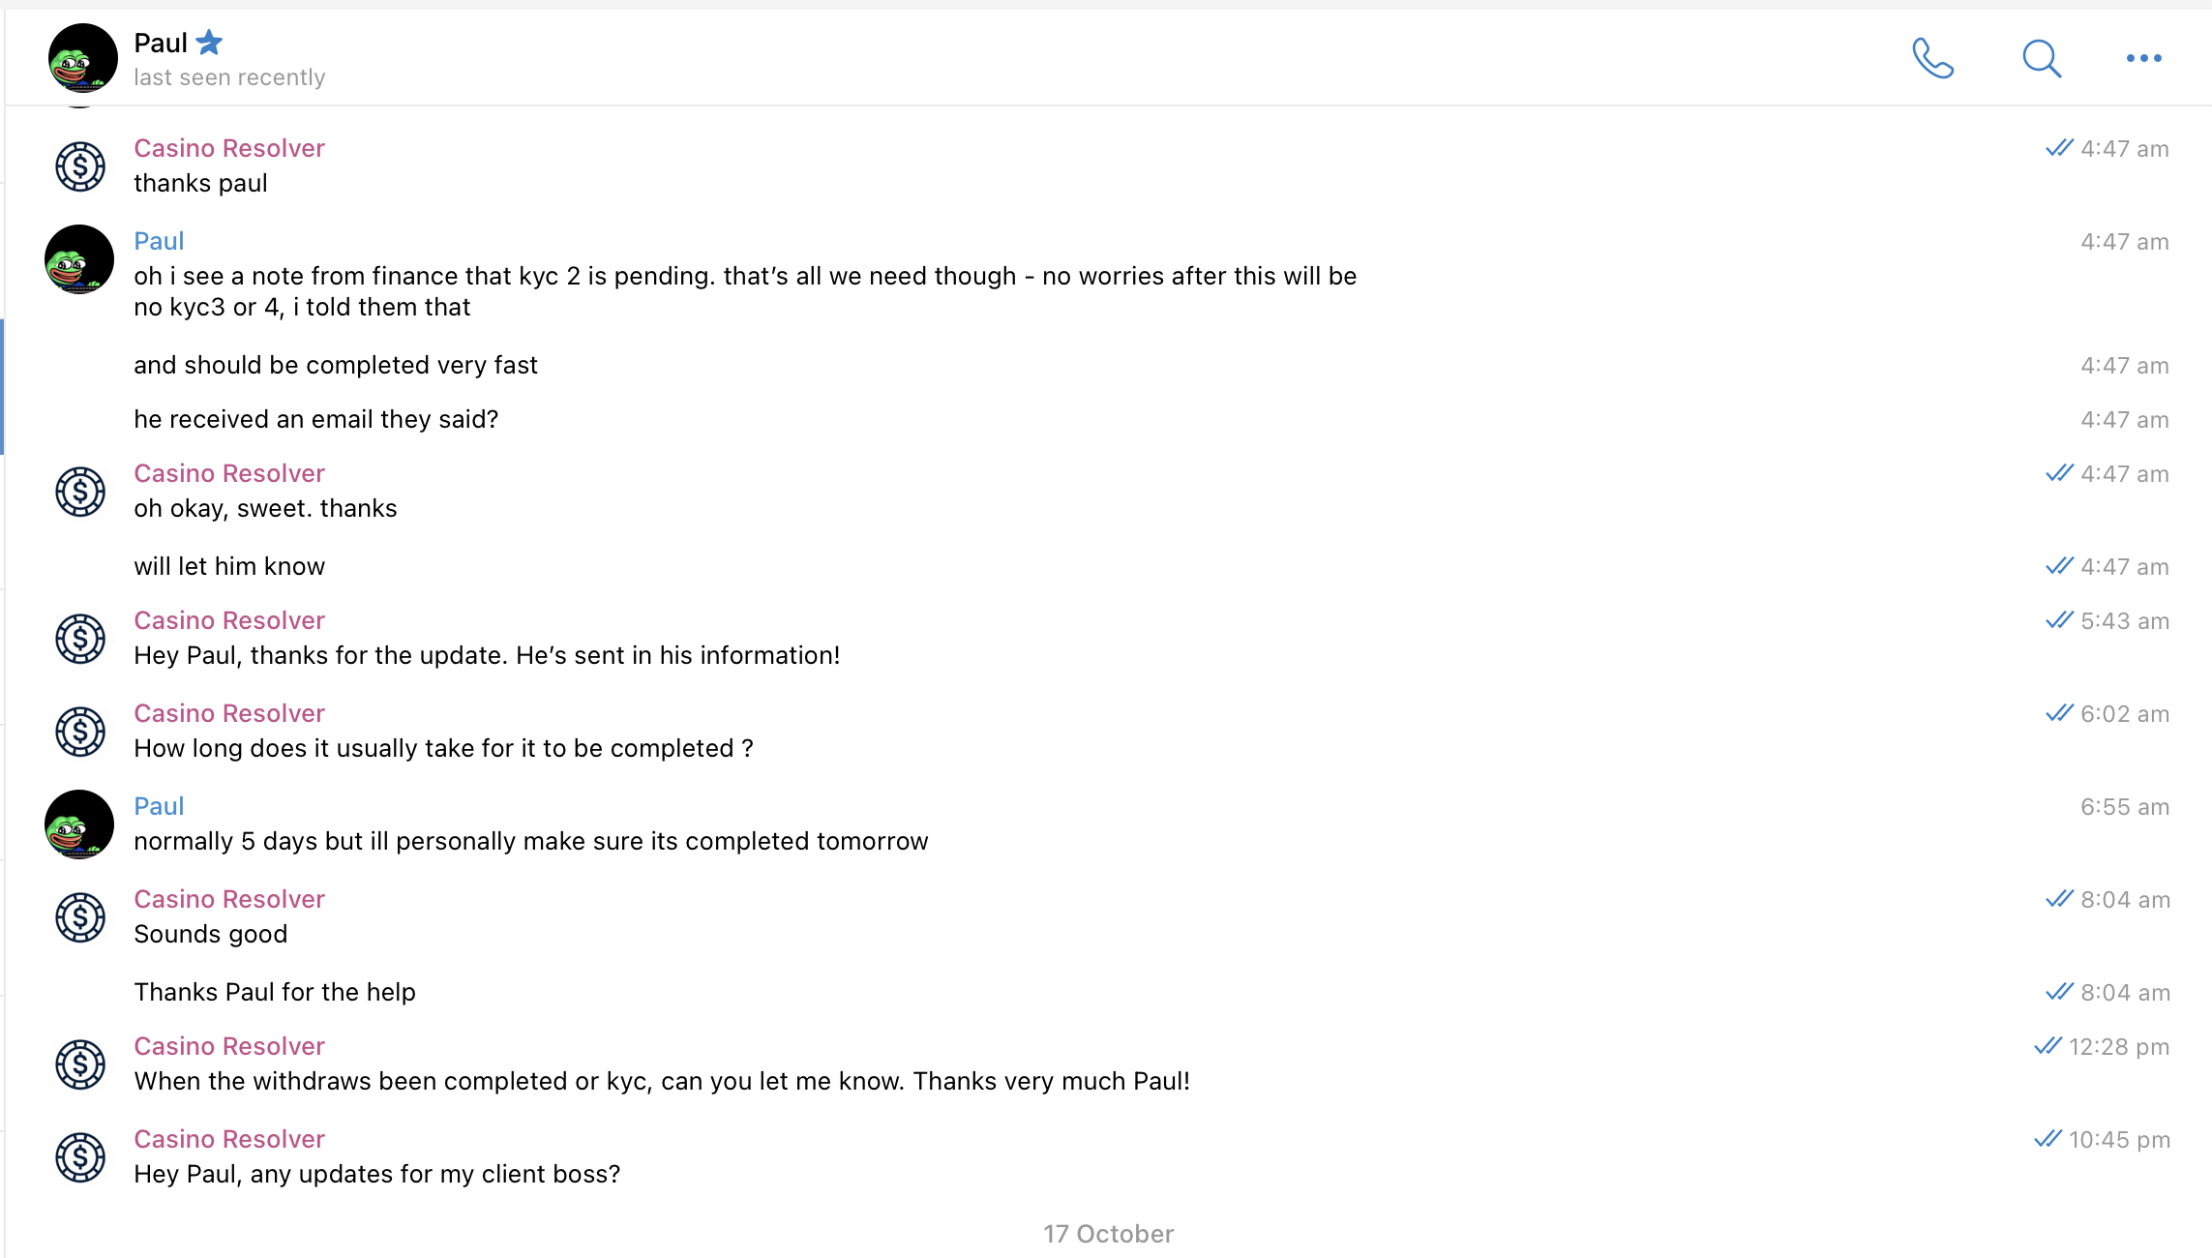Click Casino Resolver avatar beside "thanks paul"
This screenshot has width=2212, height=1258.
pyautogui.click(x=80, y=166)
